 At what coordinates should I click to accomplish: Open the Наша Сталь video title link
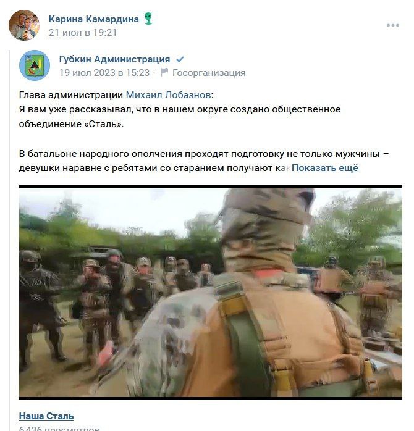coord(46,416)
